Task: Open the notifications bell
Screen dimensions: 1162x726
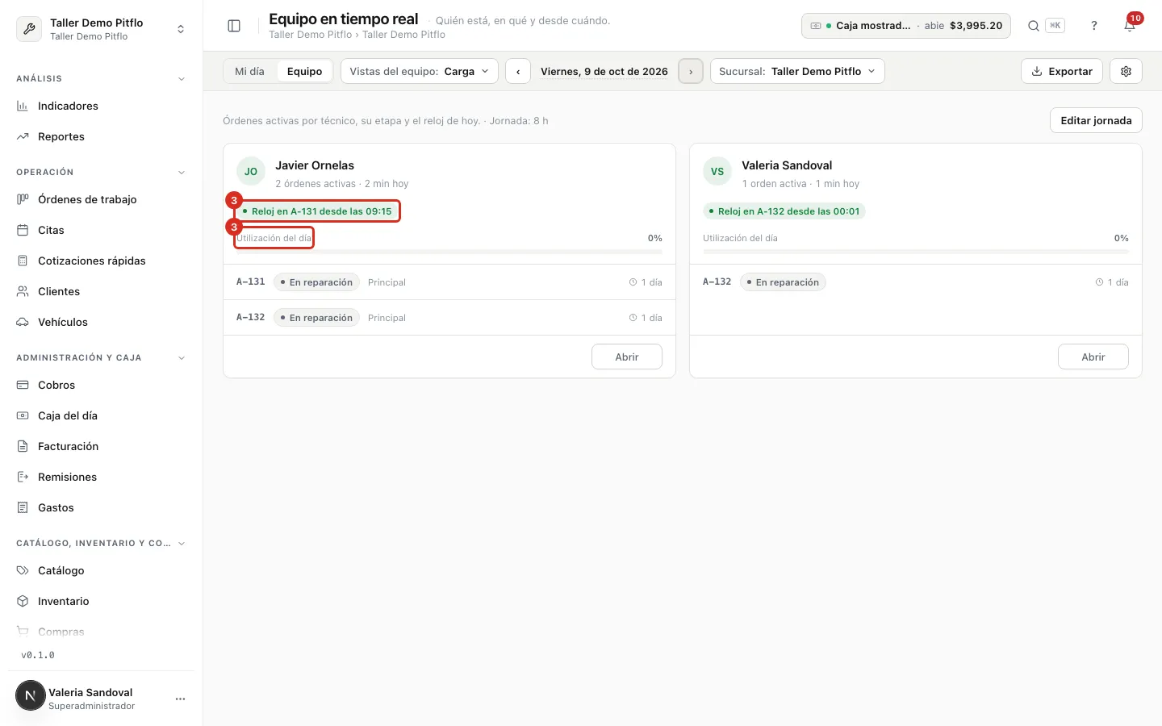Action: click(x=1130, y=26)
